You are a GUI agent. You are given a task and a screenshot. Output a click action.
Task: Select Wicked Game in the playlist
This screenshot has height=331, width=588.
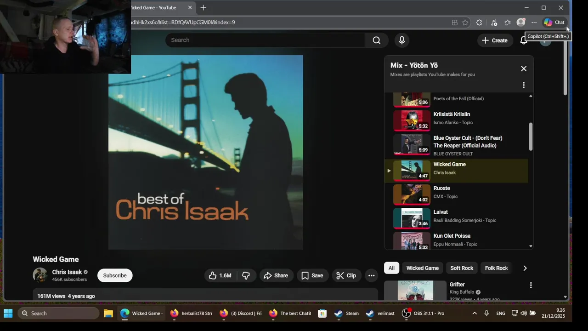coord(456,170)
